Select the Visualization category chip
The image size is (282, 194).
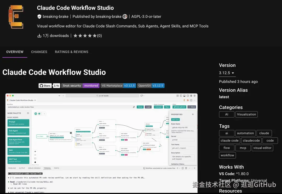(246, 114)
